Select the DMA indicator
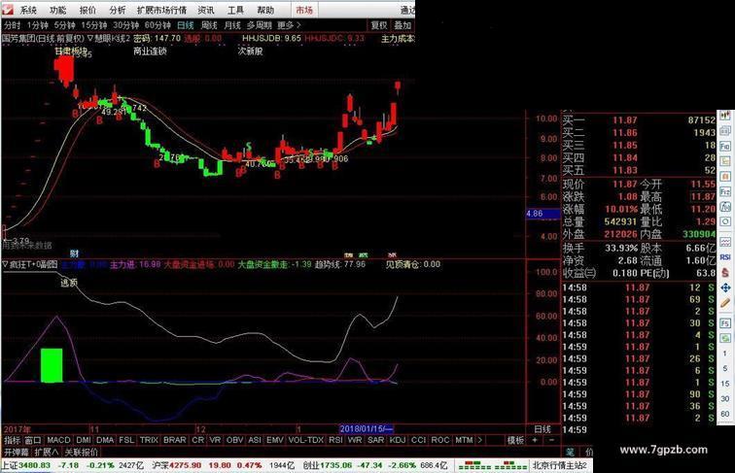Viewport: 735px width, 473px height. click(x=105, y=440)
